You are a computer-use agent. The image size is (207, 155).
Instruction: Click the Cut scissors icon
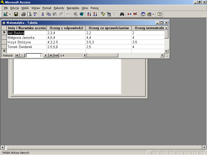[43, 14]
